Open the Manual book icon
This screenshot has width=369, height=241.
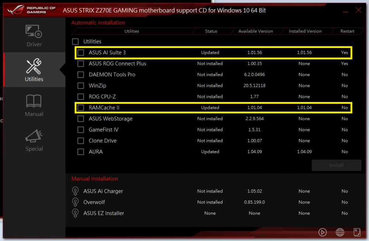[34, 101]
